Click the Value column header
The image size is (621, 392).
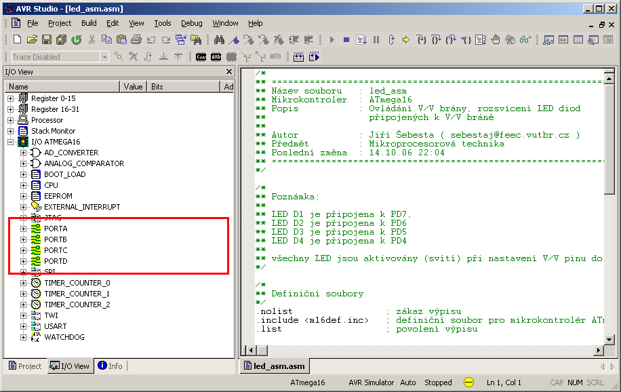pos(133,87)
